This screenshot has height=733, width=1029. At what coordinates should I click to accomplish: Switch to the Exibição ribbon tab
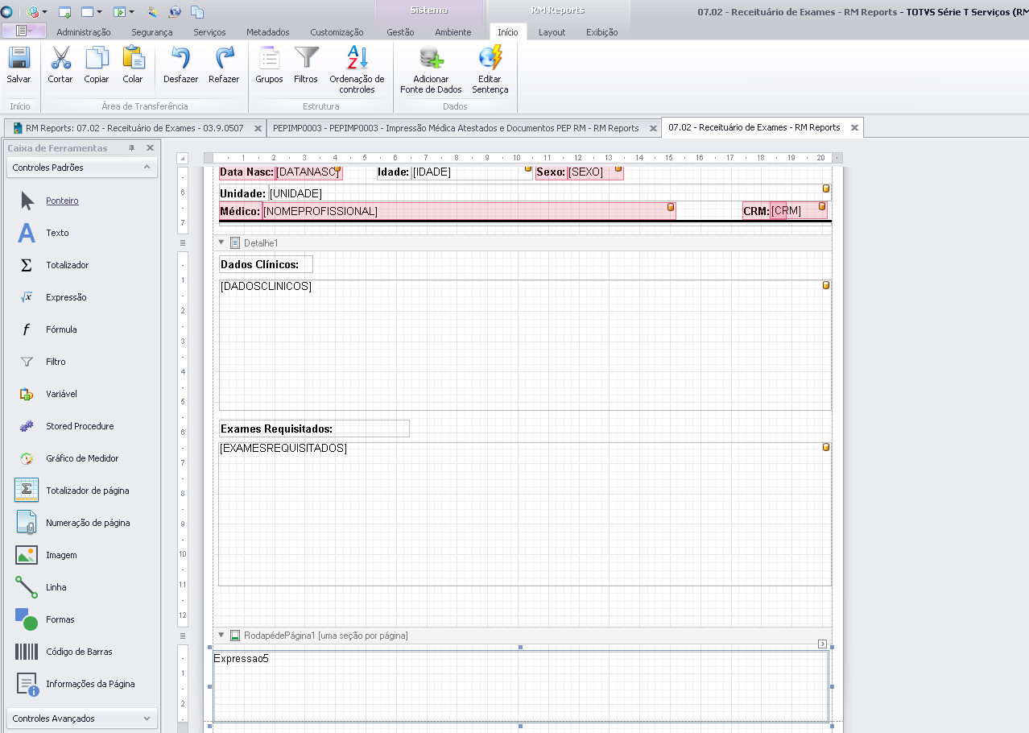coord(602,32)
